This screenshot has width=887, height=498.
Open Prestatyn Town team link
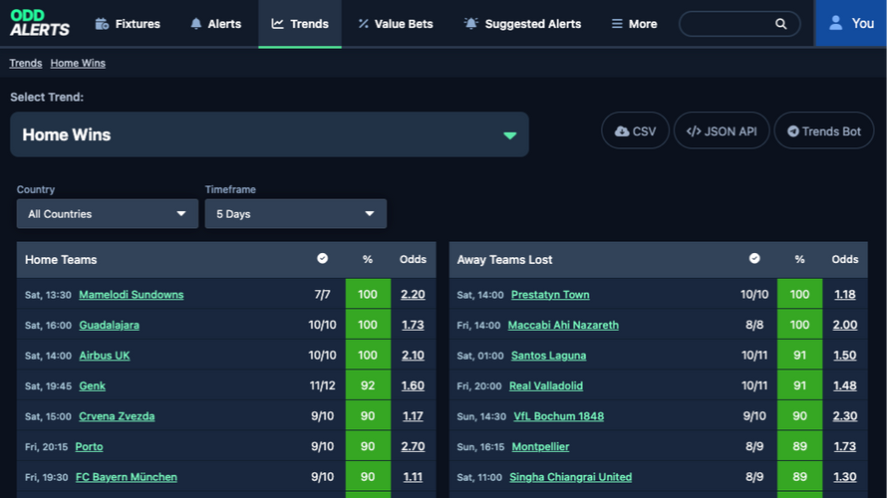click(x=550, y=295)
